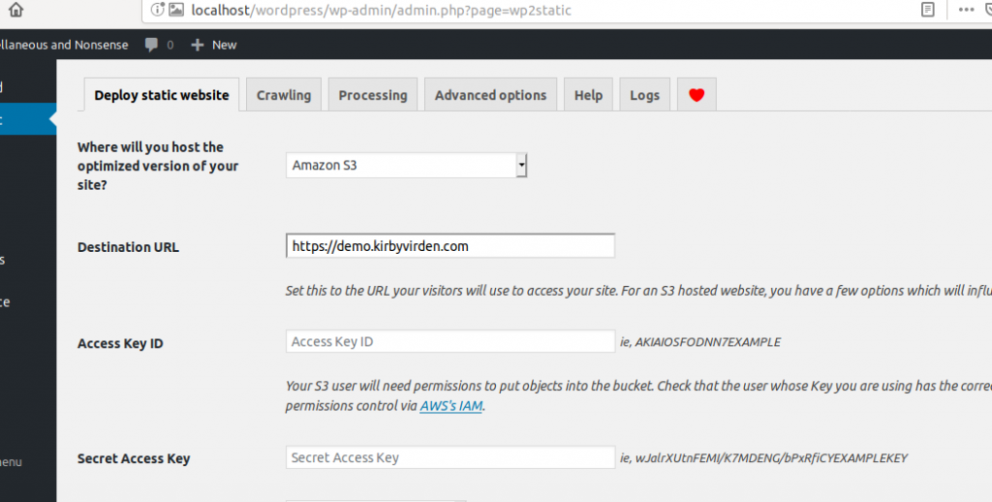Switch to Advanced options tab

pos(490,95)
